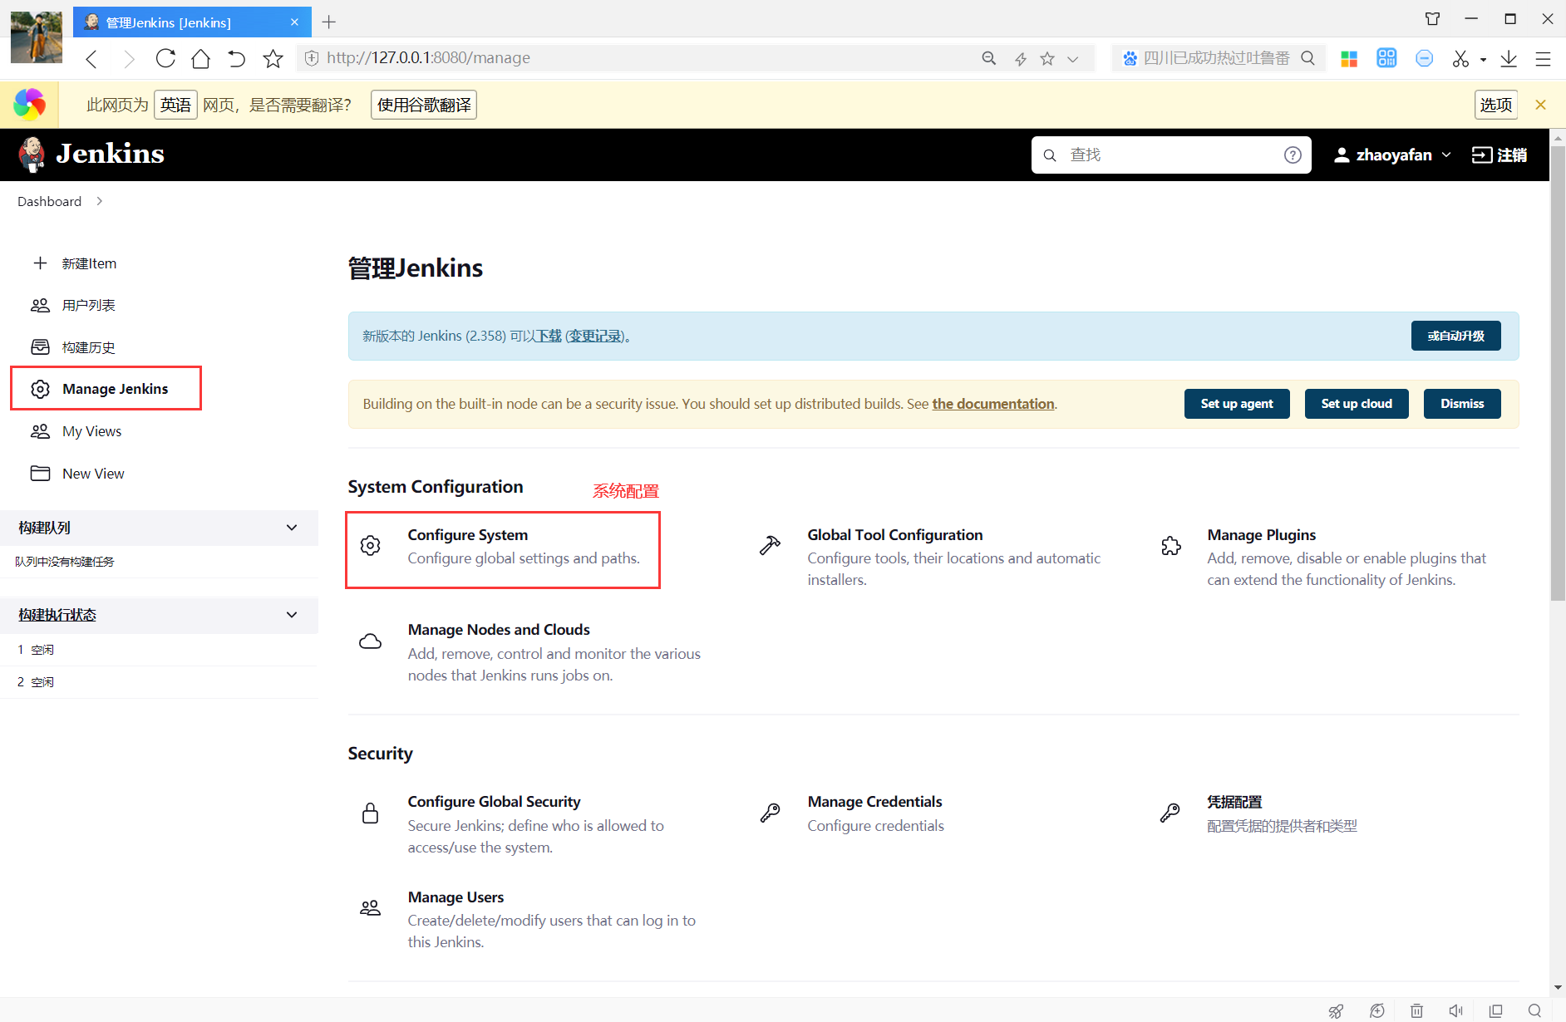The width and height of the screenshot is (1566, 1022).
Task: Open a new browser tab with plus
Action: click(329, 22)
